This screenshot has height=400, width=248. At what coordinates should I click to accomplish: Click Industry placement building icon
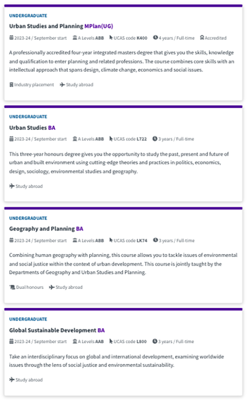[11, 85]
